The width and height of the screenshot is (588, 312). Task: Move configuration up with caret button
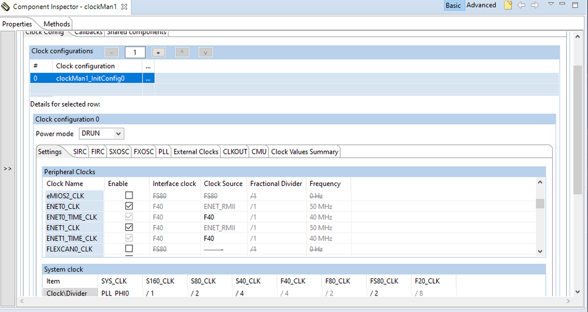click(x=182, y=52)
